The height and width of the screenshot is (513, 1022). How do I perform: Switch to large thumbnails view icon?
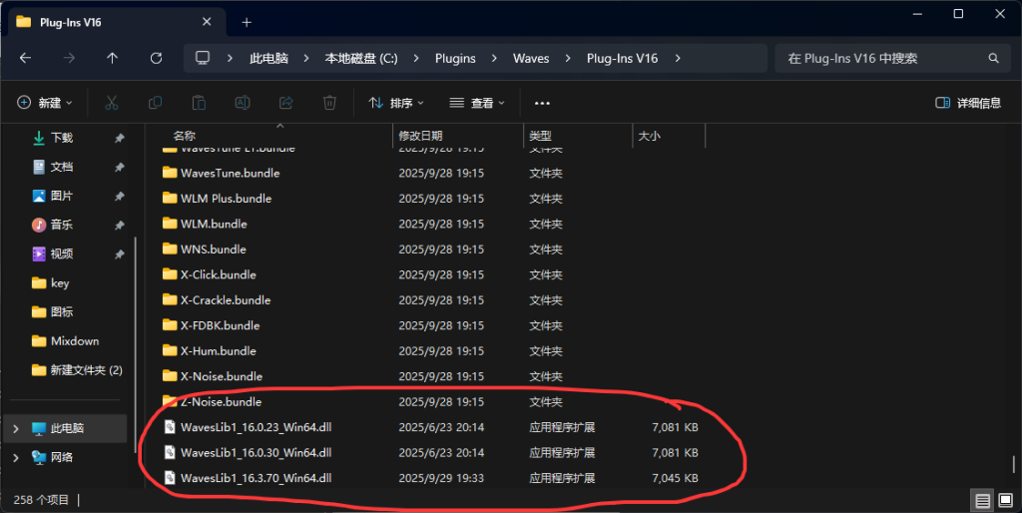pos(1006,500)
